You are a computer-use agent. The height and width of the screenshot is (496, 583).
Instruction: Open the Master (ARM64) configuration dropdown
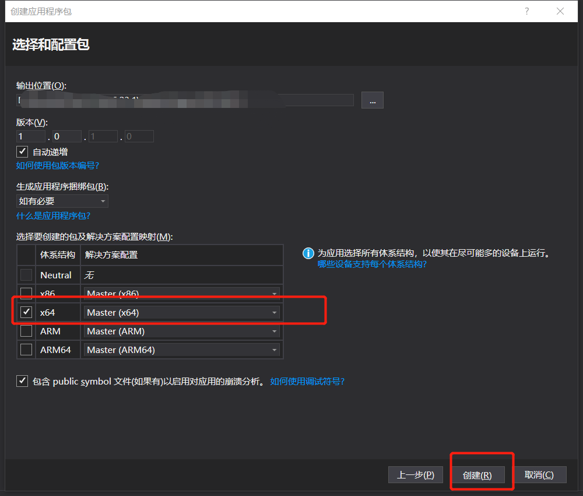[x=274, y=349]
